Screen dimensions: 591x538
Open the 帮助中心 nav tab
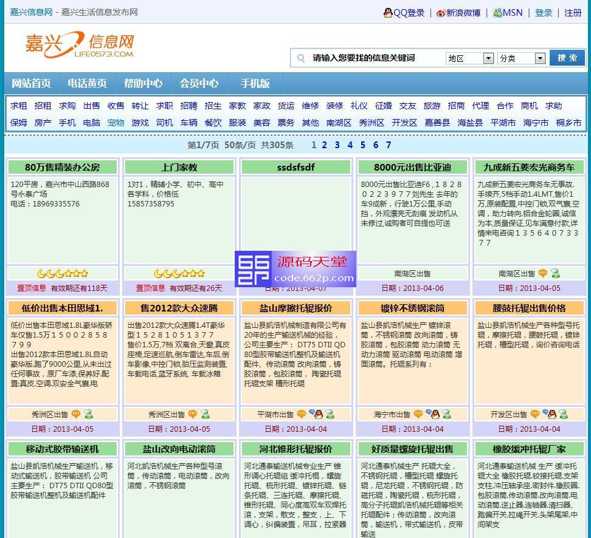coord(143,83)
